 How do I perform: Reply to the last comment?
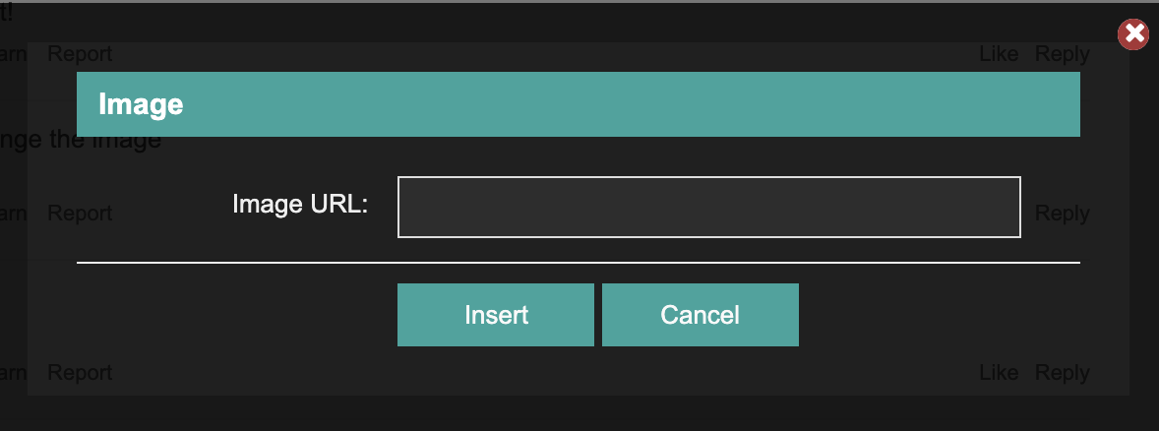point(1062,373)
